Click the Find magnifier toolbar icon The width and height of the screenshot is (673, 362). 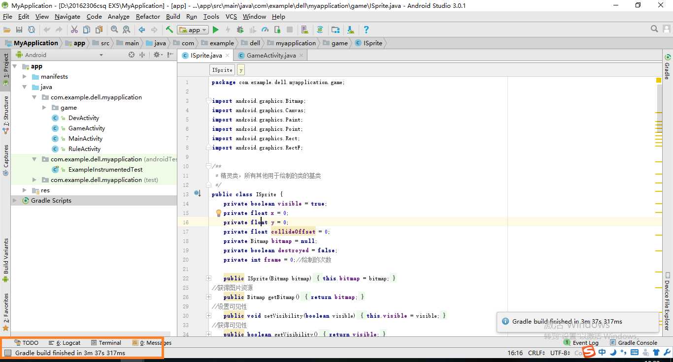click(114, 30)
